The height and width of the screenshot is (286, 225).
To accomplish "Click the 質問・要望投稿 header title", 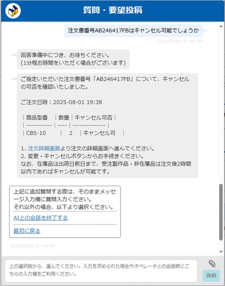I will pyautogui.click(x=113, y=10).
